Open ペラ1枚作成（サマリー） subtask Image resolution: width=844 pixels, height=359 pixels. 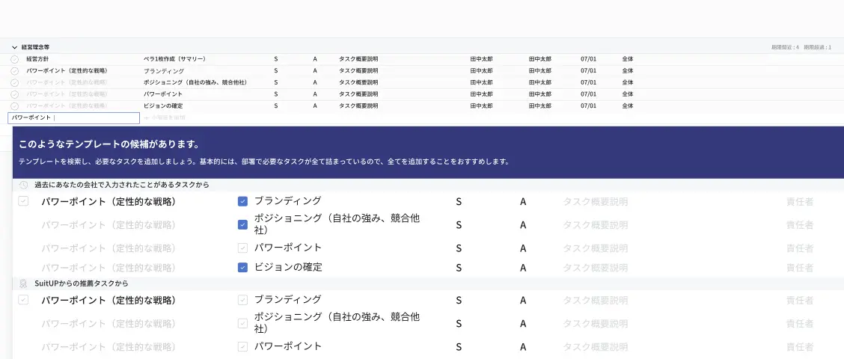174,58
